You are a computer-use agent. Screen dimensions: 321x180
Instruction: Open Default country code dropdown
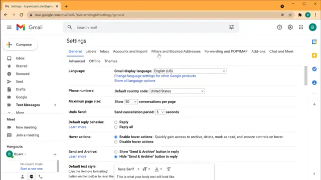(177, 91)
